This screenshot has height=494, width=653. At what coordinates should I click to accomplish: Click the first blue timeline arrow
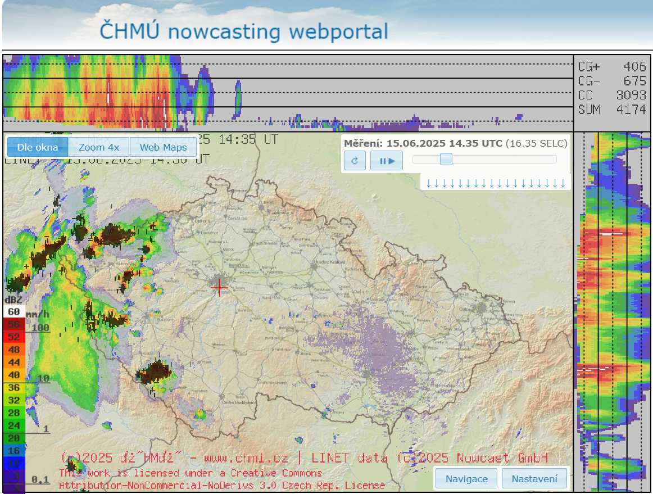(x=428, y=183)
